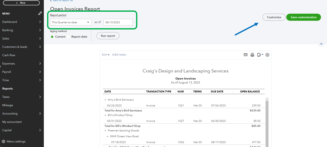
Task: Open the Banking menu item
Action: click(22, 30)
